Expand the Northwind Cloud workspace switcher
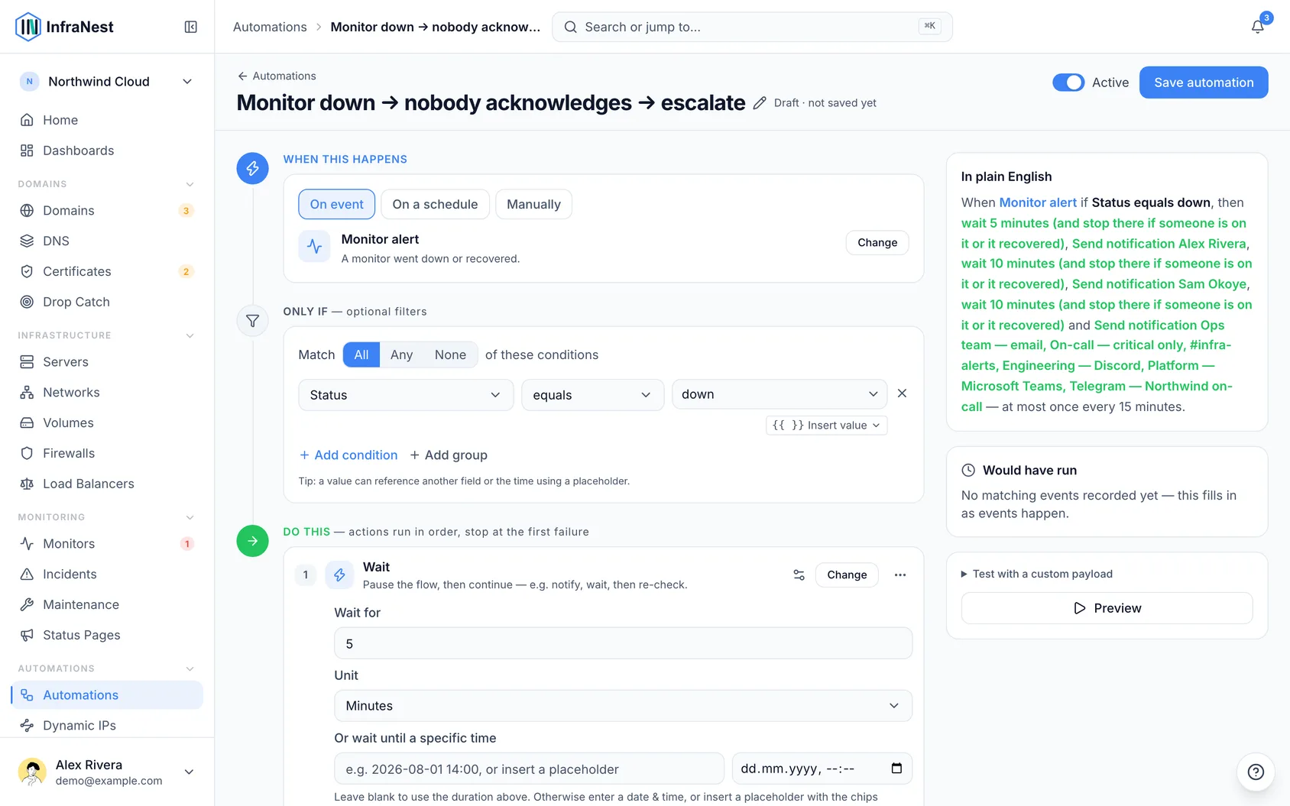Viewport: 1290px width, 806px height. click(107, 82)
